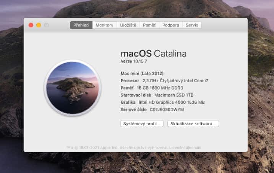Viewport: 274px width, 173px height.
Task: Click the Systémový profil... button
Action: [x=142, y=124]
